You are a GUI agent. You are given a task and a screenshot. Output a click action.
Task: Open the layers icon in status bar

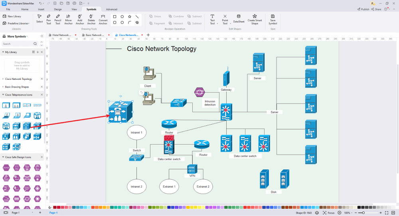317,213
